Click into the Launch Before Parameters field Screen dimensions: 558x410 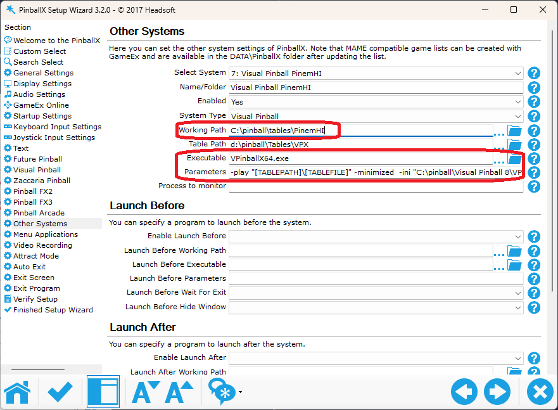(376, 279)
